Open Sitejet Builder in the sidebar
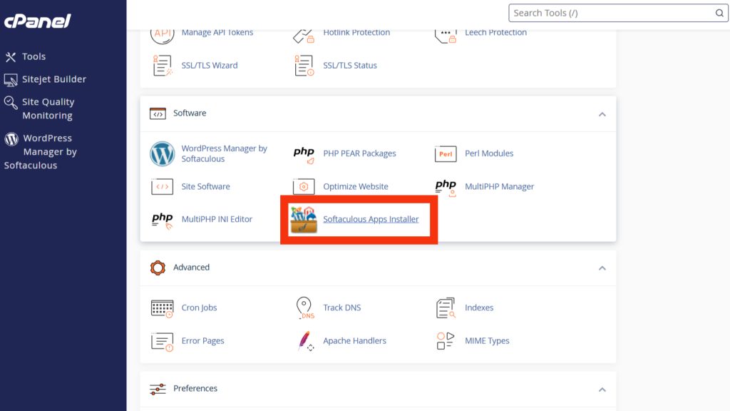 pyautogui.click(x=53, y=79)
